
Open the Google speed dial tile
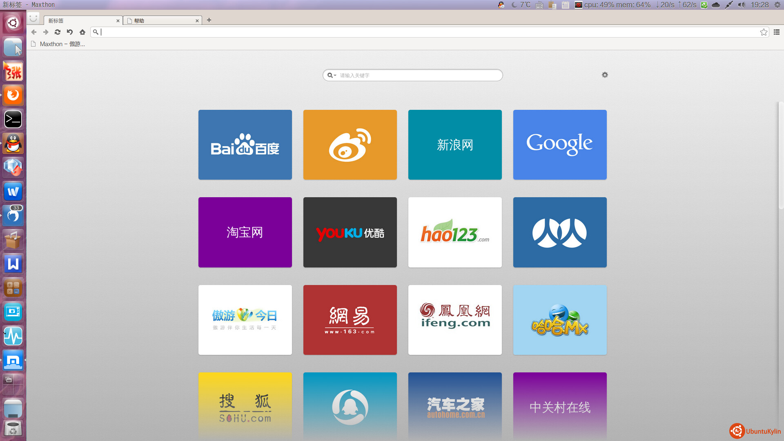[560, 145]
